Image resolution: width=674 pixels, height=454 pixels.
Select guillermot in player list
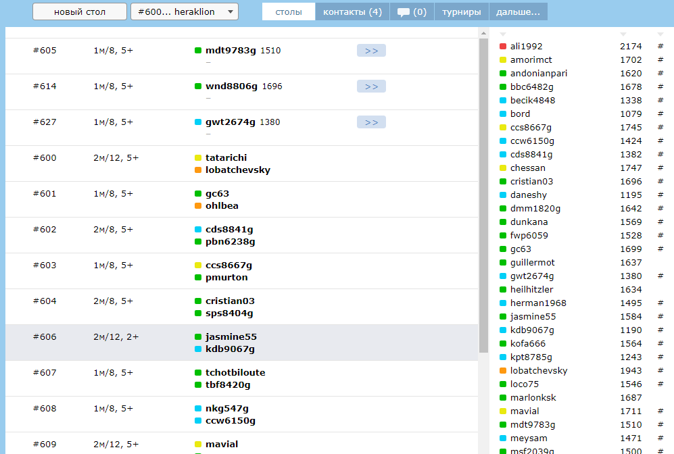pos(532,262)
